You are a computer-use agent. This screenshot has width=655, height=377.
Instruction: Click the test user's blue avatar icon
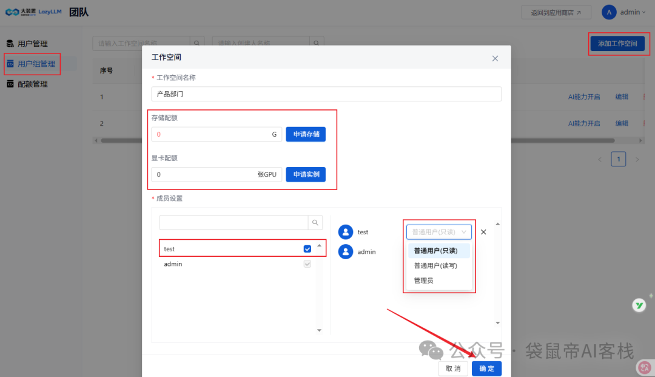point(346,231)
